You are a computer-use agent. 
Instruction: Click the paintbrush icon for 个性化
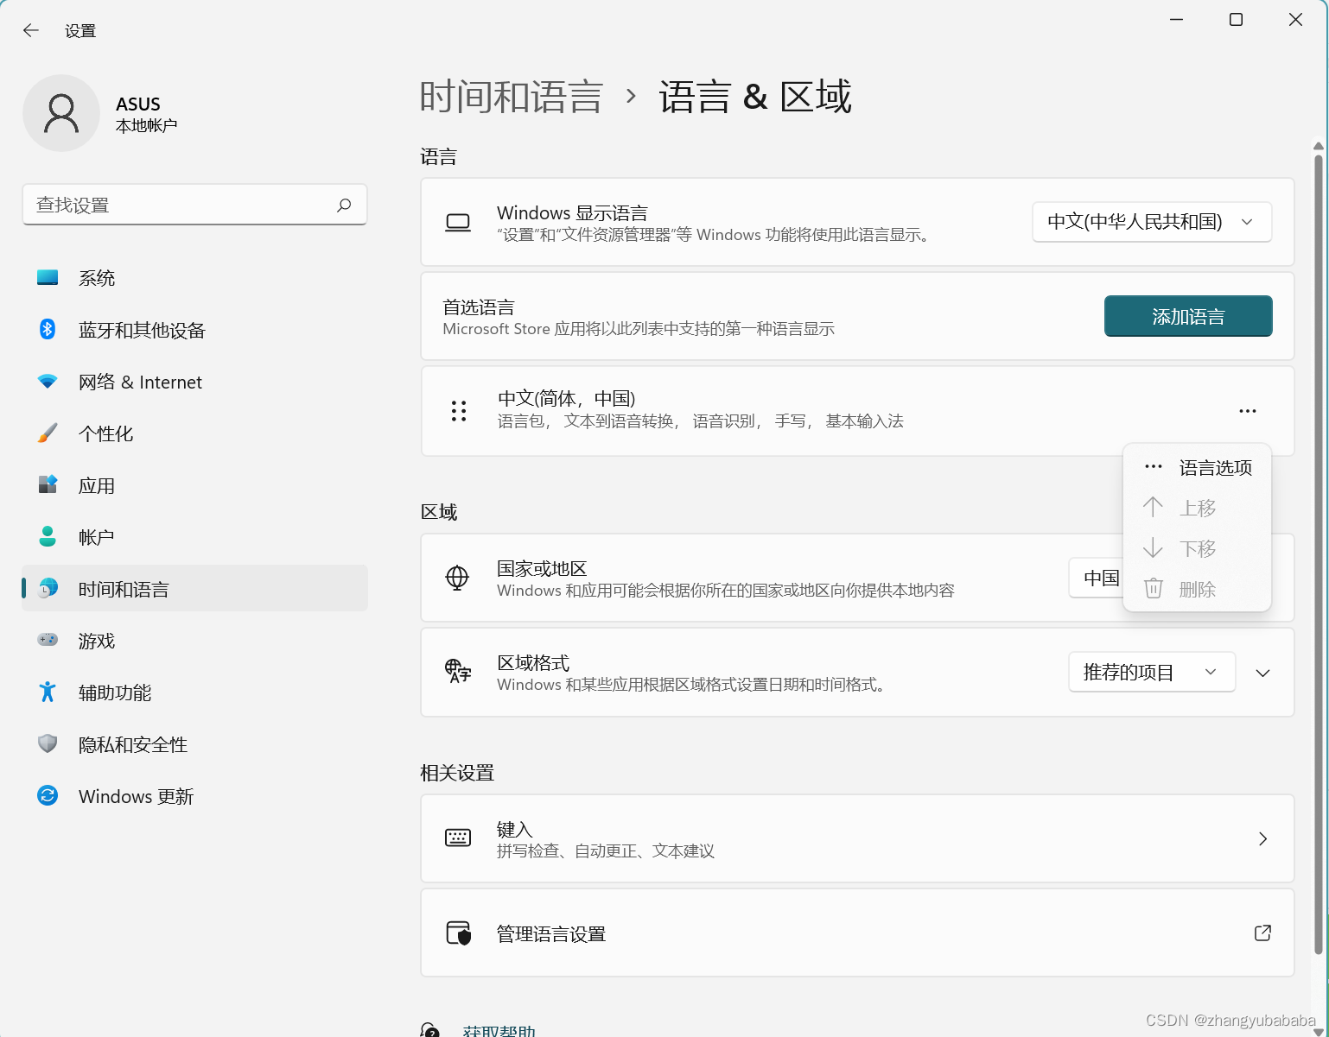click(x=48, y=433)
